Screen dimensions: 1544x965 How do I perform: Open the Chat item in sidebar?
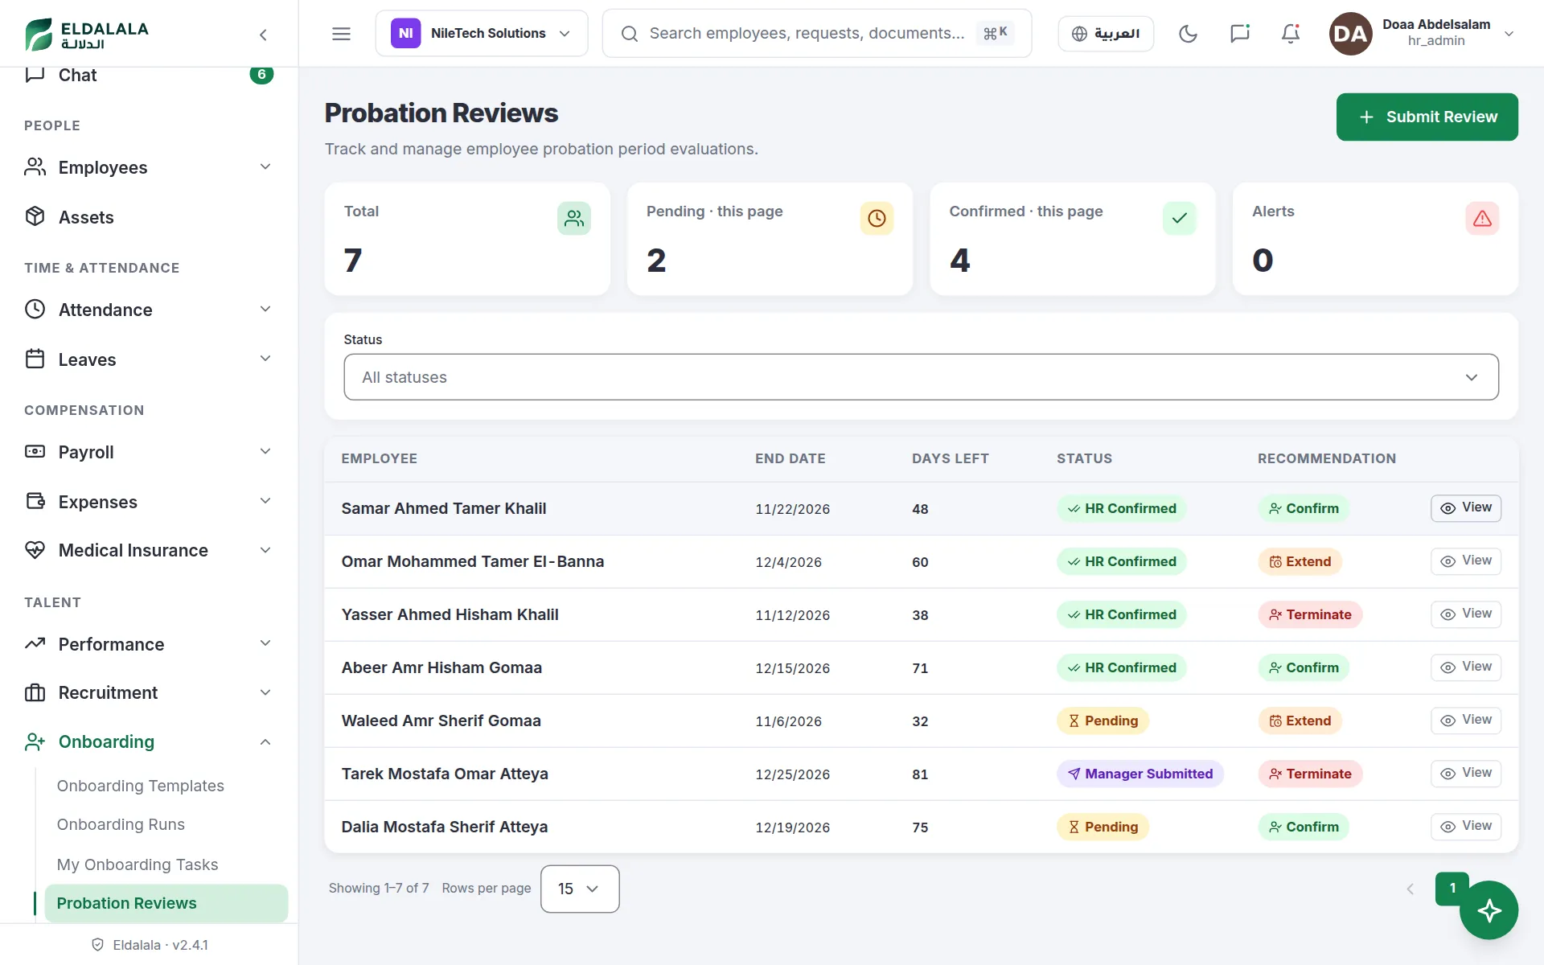click(149, 76)
